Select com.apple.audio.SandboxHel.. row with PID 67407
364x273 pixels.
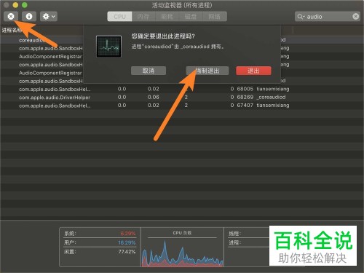point(182,106)
